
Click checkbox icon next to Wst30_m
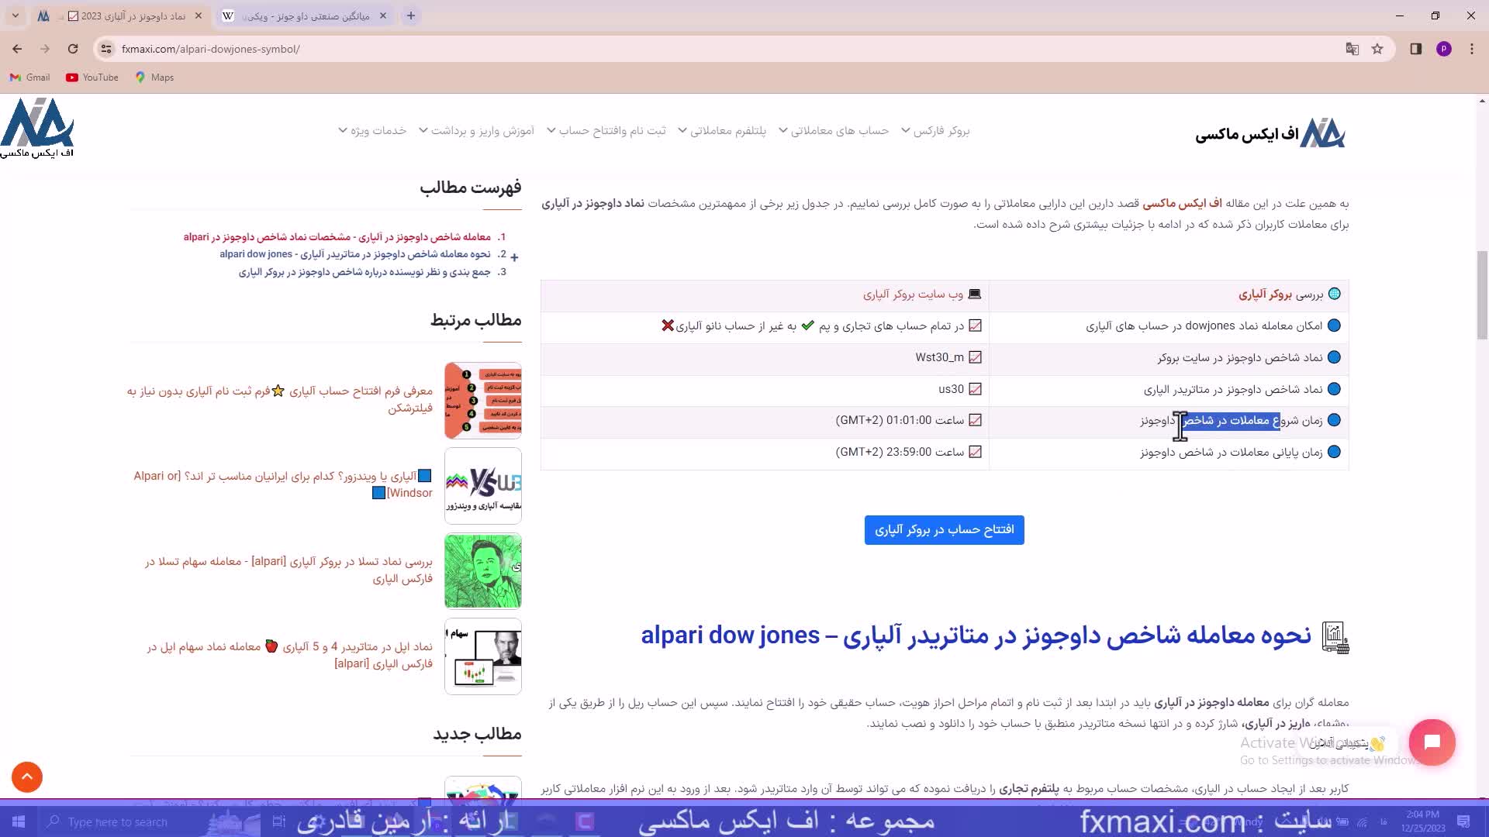(x=976, y=357)
